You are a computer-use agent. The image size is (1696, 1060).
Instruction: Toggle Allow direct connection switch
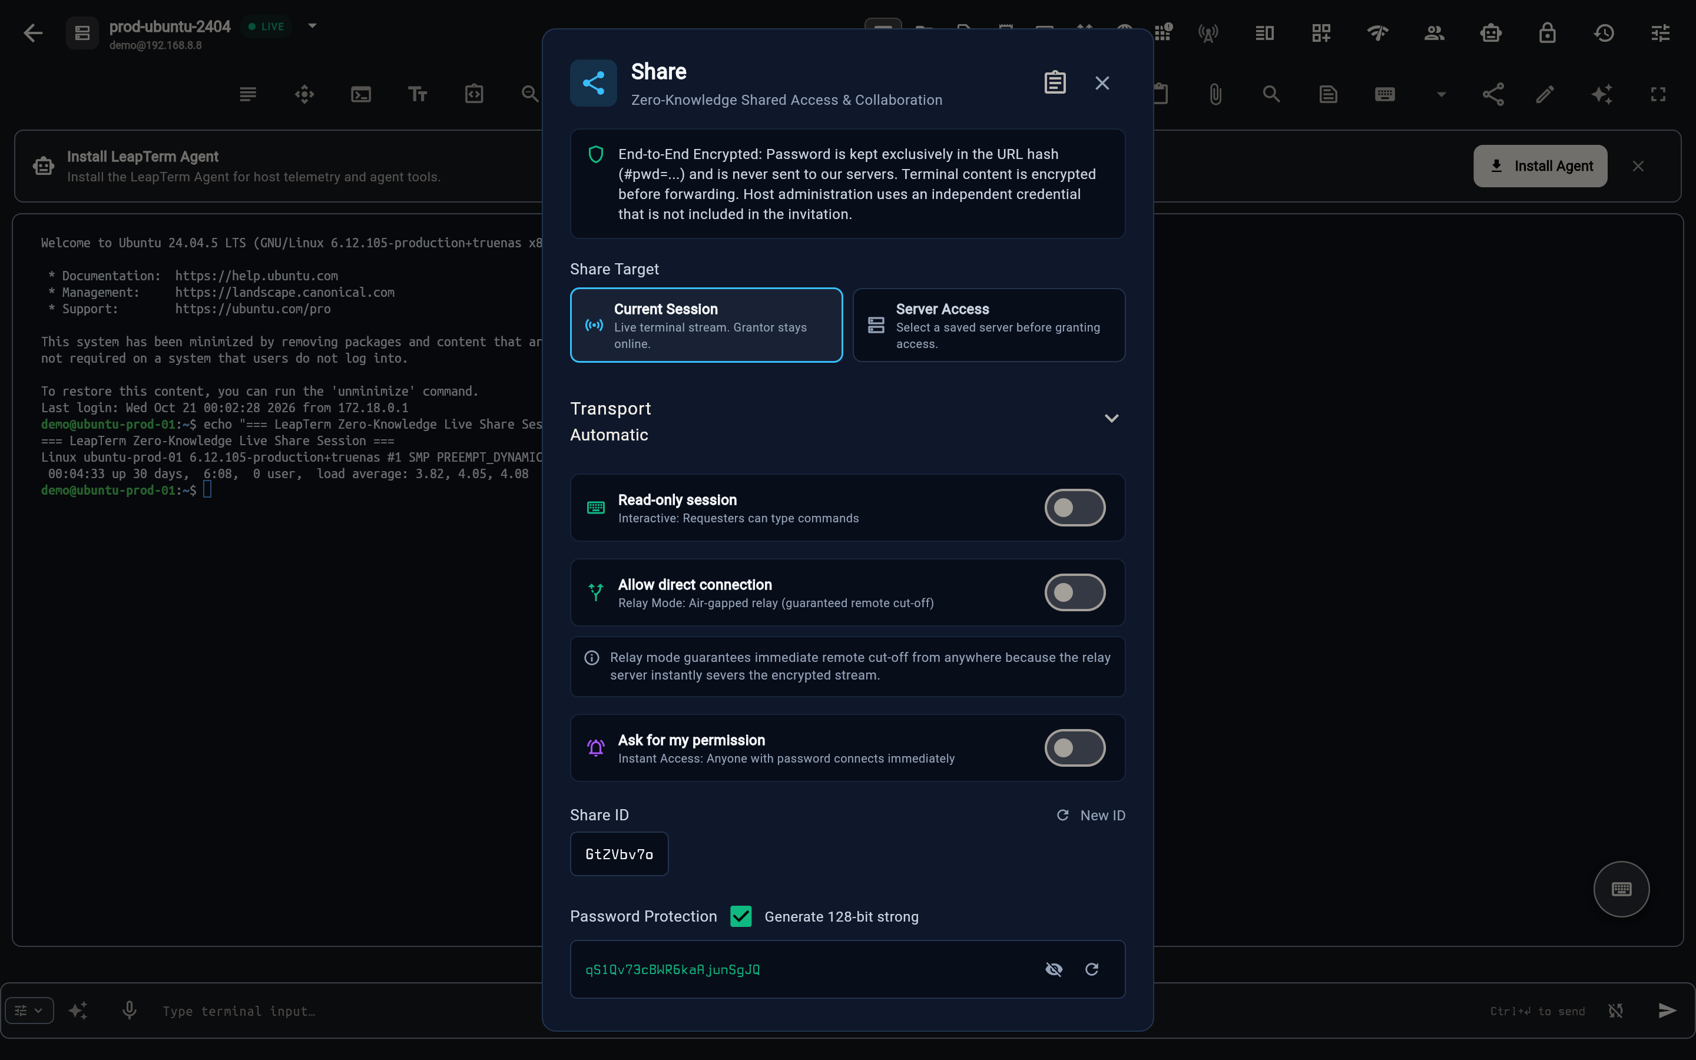[1074, 592]
